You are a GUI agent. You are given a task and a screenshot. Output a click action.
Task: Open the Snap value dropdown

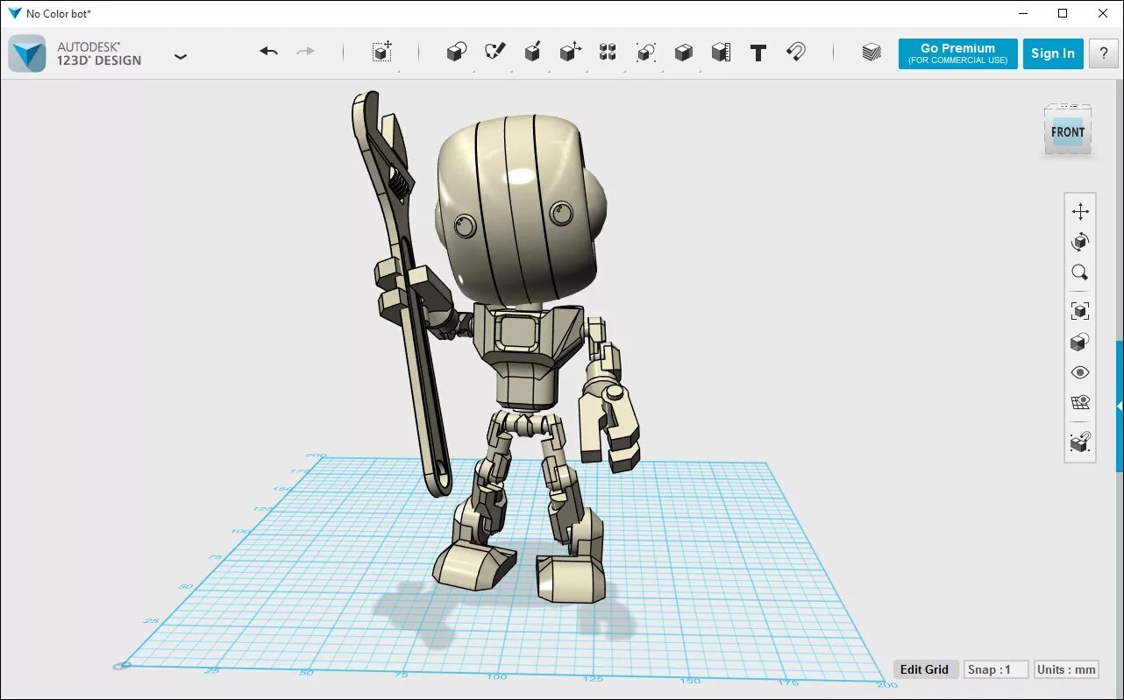click(x=995, y=669)
